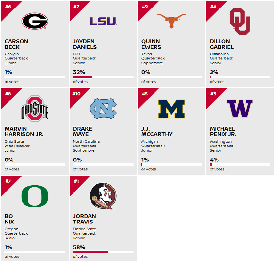276x261 pixels.
Task: Click the #1 rank ribbon badge
Action: (75, 181)
